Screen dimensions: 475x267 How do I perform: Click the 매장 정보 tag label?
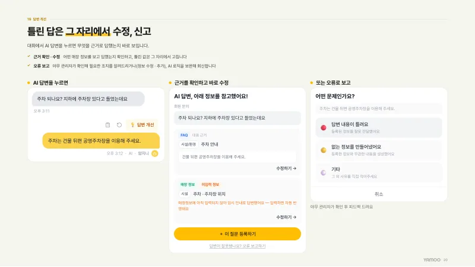coord(188,185)
